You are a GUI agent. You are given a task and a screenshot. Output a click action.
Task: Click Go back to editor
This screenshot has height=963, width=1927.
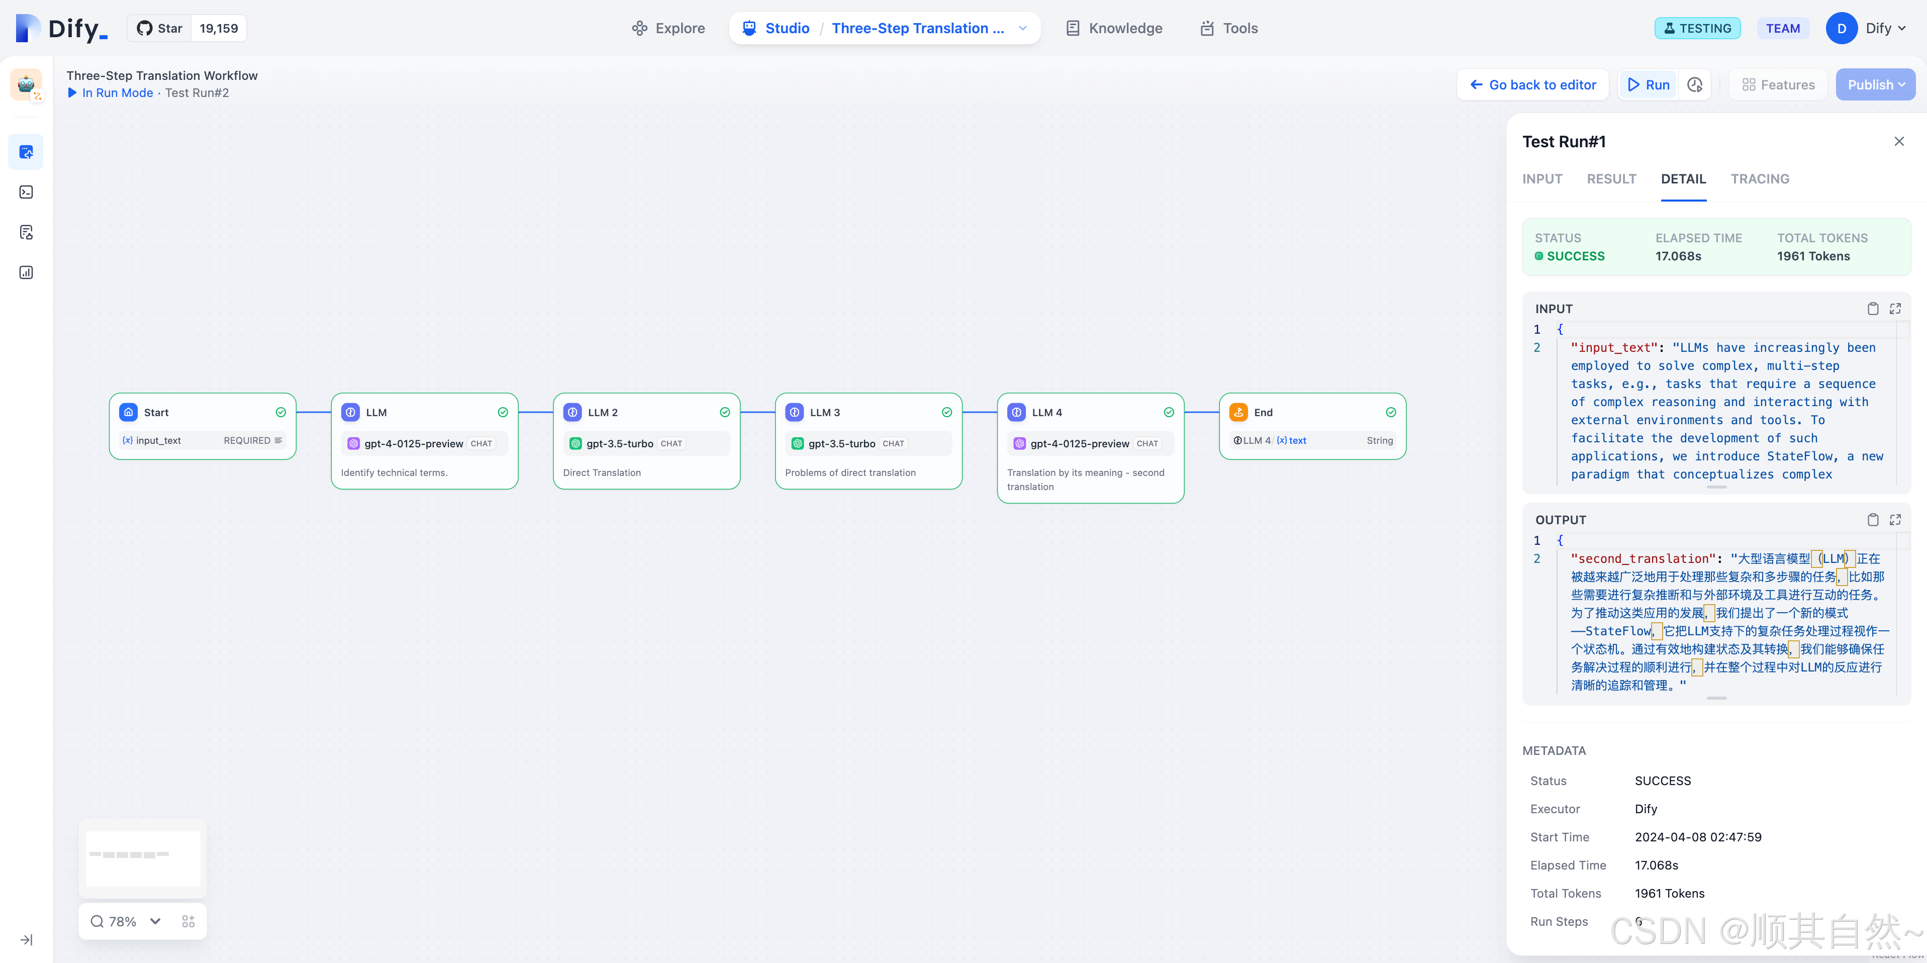coord(1533,84)
